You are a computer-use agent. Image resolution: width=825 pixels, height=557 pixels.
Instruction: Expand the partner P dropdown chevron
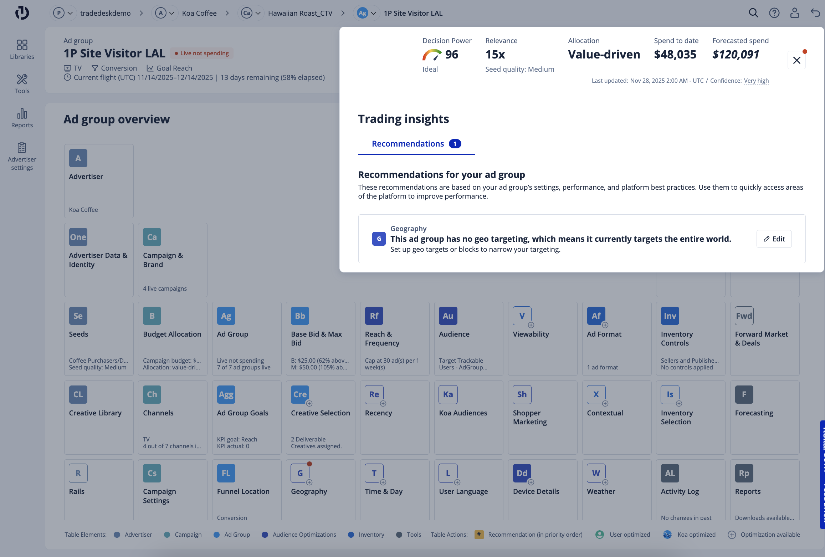pos(70,13)
